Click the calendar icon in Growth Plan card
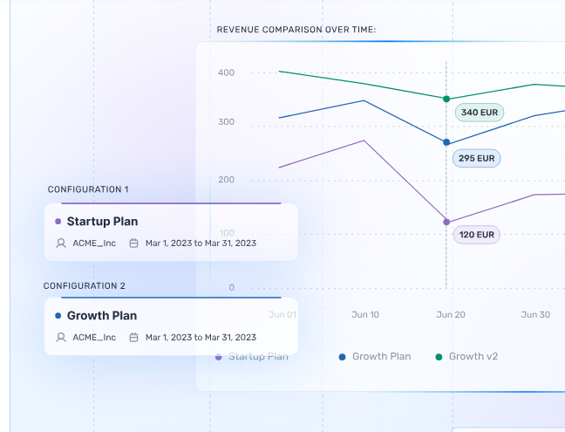Viewport: 565px width, 432px height. [133, 337]
